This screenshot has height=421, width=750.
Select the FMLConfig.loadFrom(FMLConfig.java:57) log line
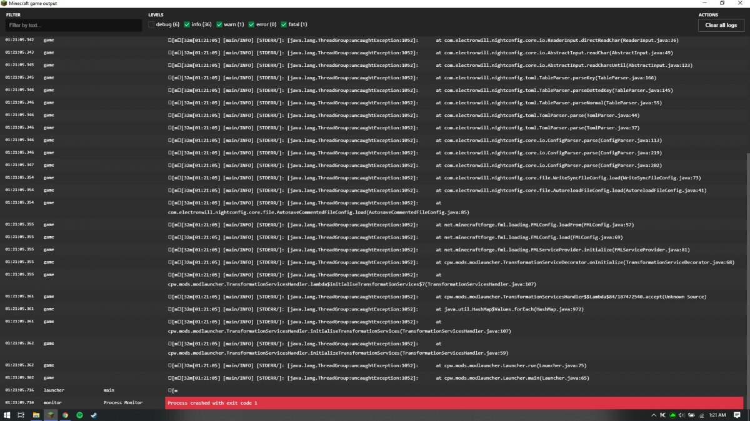coord(372,224)
